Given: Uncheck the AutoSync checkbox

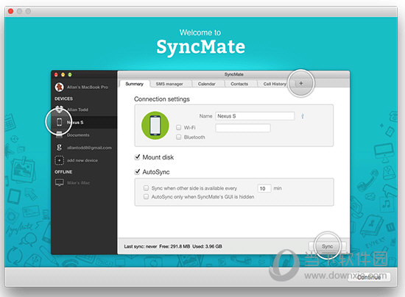Looking at the screenshot, I should coord(138,172).
